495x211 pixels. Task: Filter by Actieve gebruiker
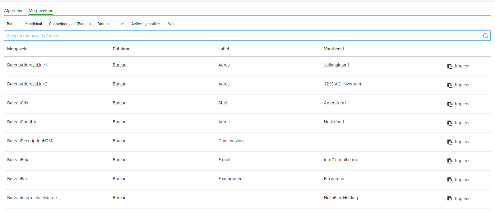[x=146, y=24]
